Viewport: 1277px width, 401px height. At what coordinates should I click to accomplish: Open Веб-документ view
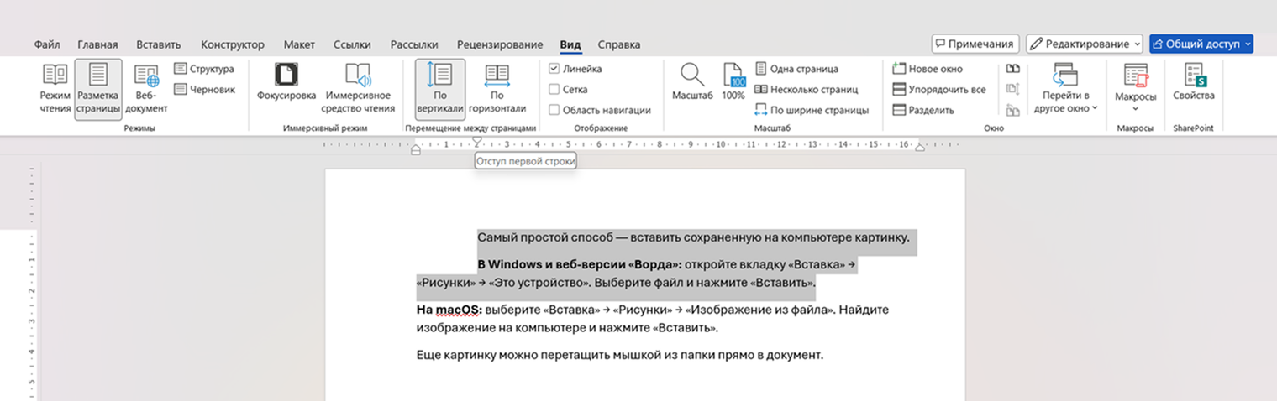pyautogui.click(x=146, y=89)
